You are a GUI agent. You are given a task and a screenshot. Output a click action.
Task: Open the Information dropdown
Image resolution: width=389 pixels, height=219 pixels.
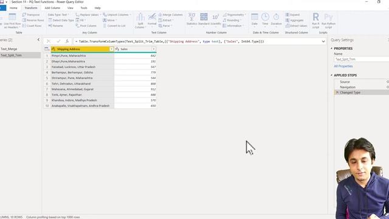[233, 26]
